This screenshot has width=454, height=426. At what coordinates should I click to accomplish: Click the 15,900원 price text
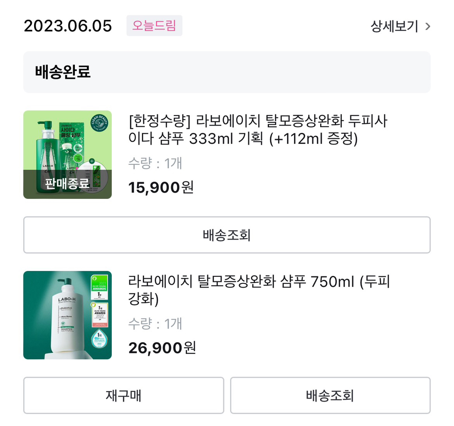(x=160, y=187)
